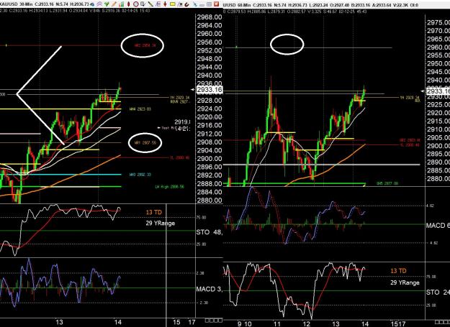Click the 2968.00 value on left price axis
The height and width of the screenshot is (327, 450).
click(210, 17)
